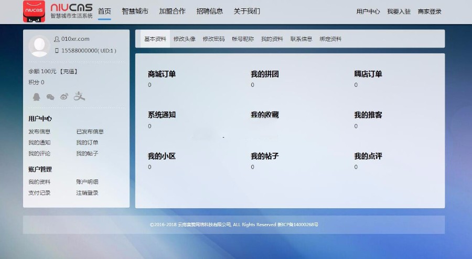Click the 【充值】 recharge link
This screenshot has height=259, width=472.
tap(69, 72)
